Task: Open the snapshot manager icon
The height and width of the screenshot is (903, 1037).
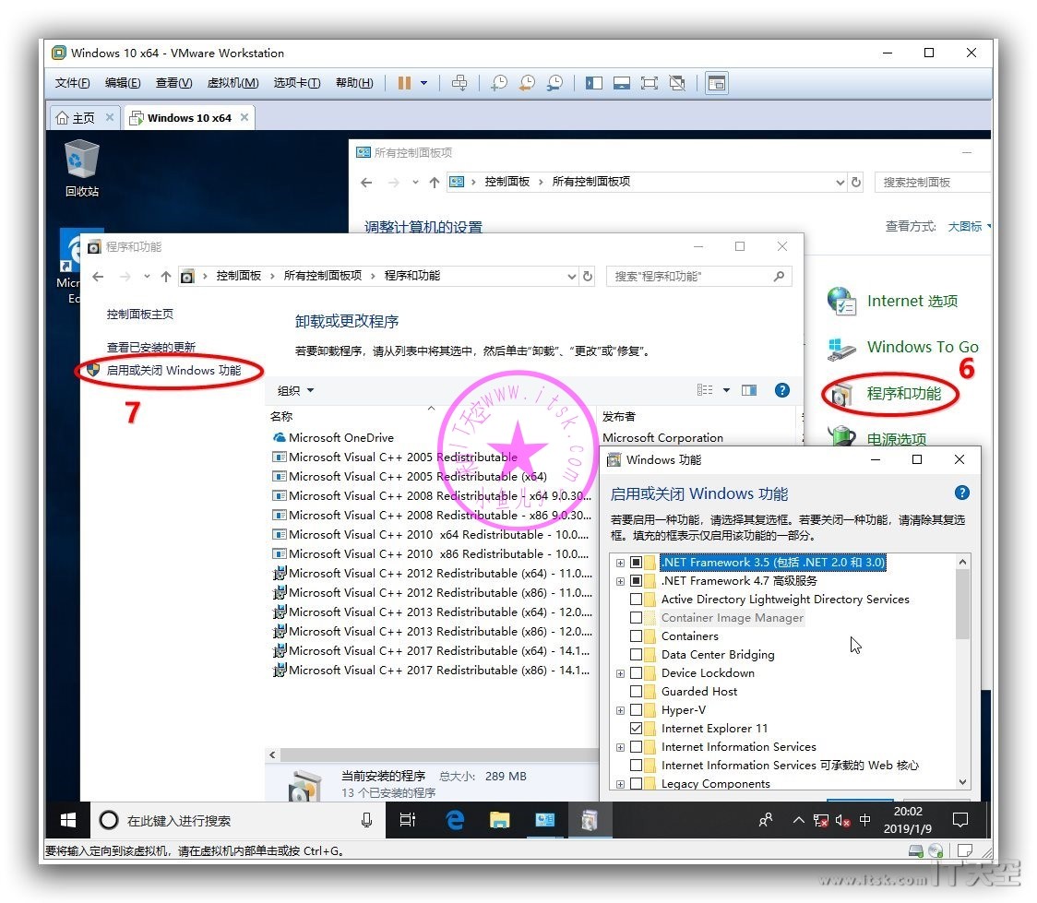Action: coord(554,83)
